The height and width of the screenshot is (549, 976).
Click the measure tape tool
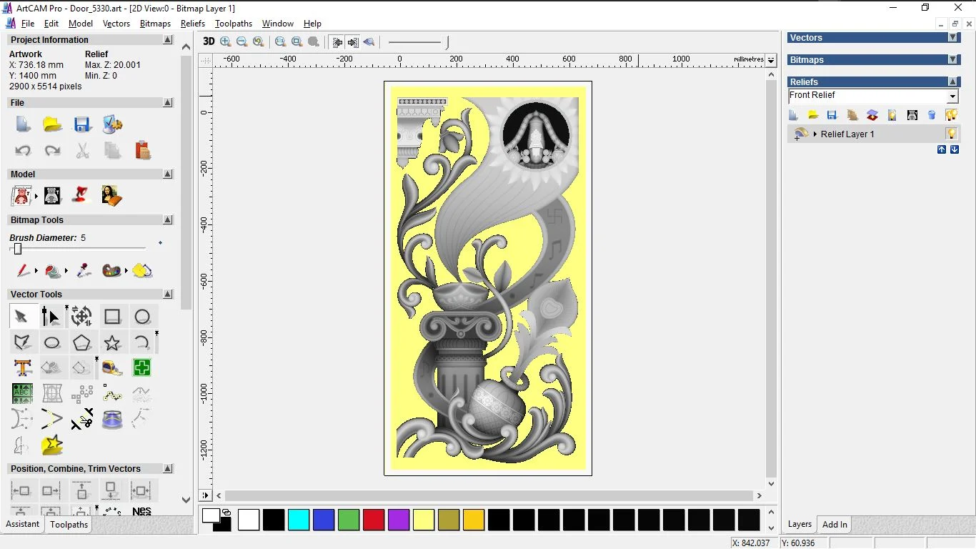click(112, 368)
